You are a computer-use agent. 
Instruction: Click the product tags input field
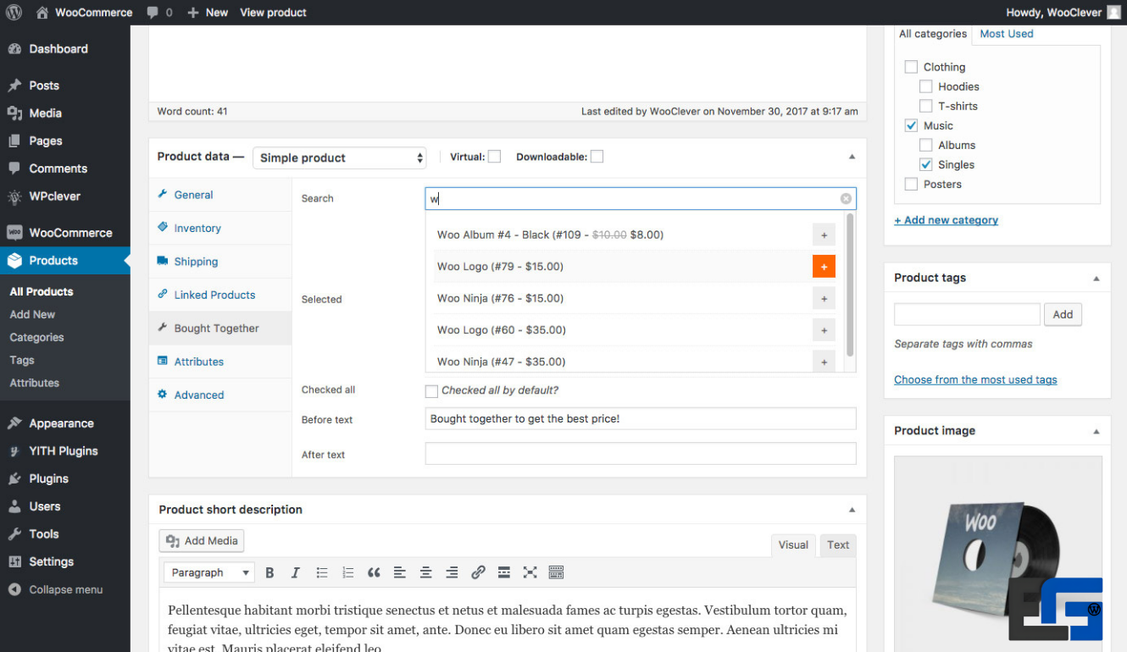967,314
